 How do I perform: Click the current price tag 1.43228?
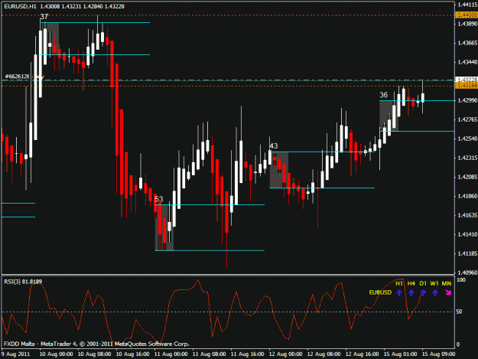pos(466,80)
